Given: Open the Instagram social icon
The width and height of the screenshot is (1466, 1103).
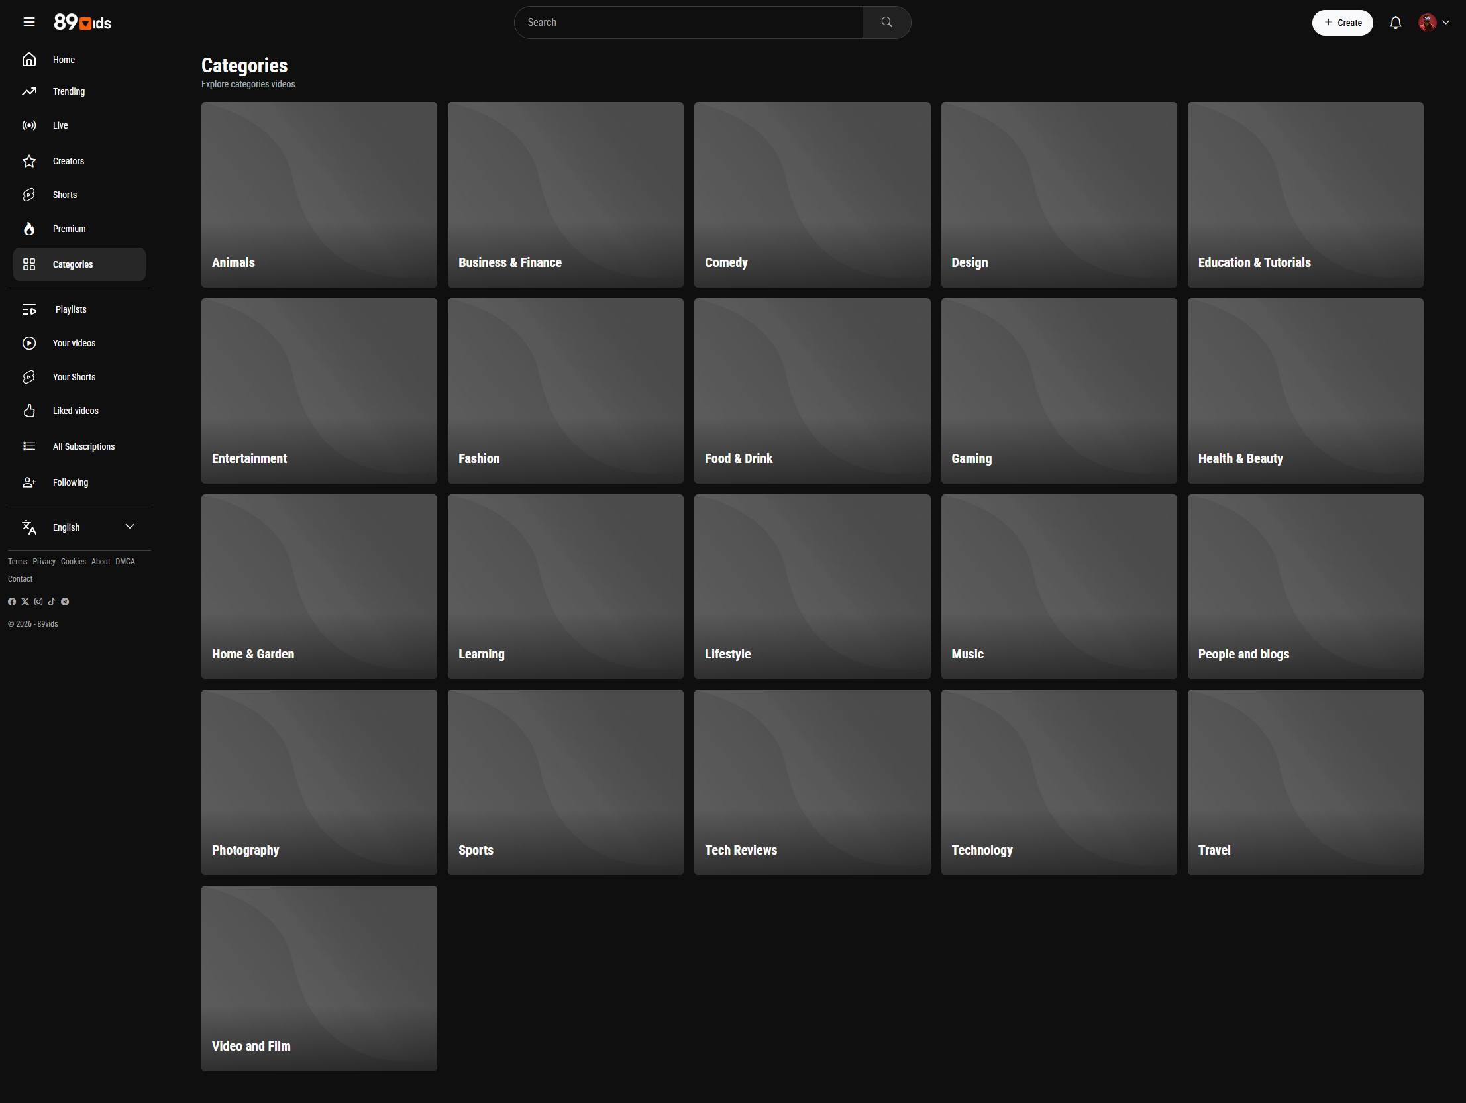Looking at the screenshot, I should 38,602.
